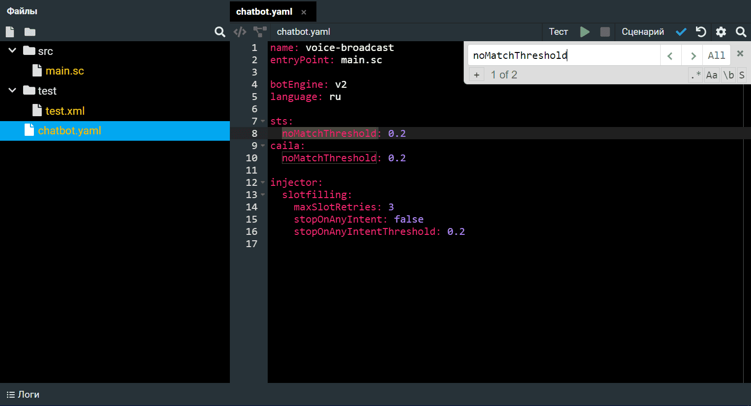
Task: Create a new folder in Файлы panel
Action: click(x=30, y=32)
